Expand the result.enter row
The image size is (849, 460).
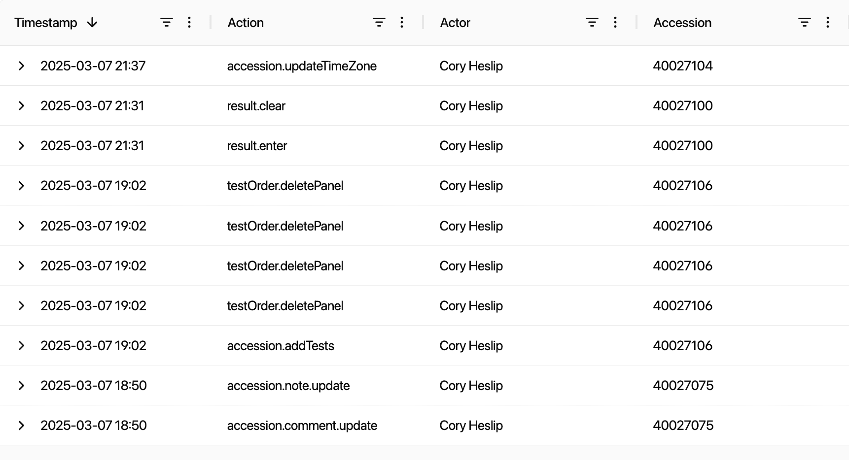21,146
